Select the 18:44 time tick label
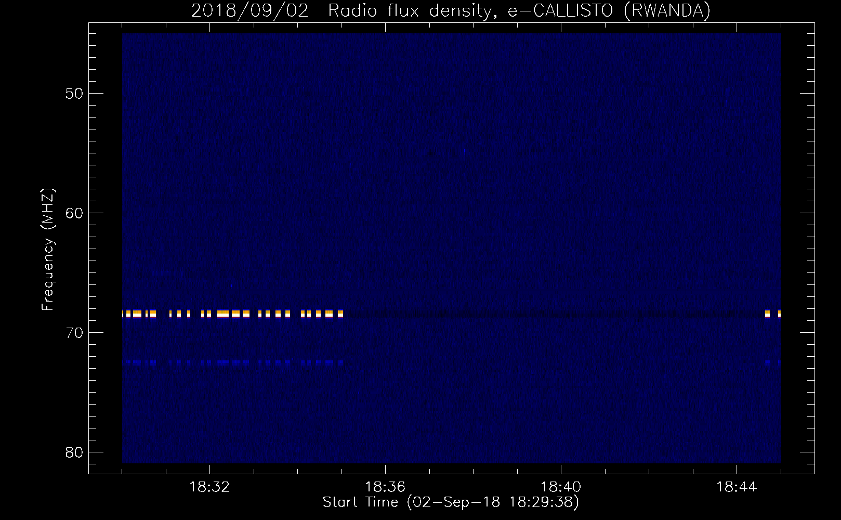The image size is (841, 520). (737, 487)
